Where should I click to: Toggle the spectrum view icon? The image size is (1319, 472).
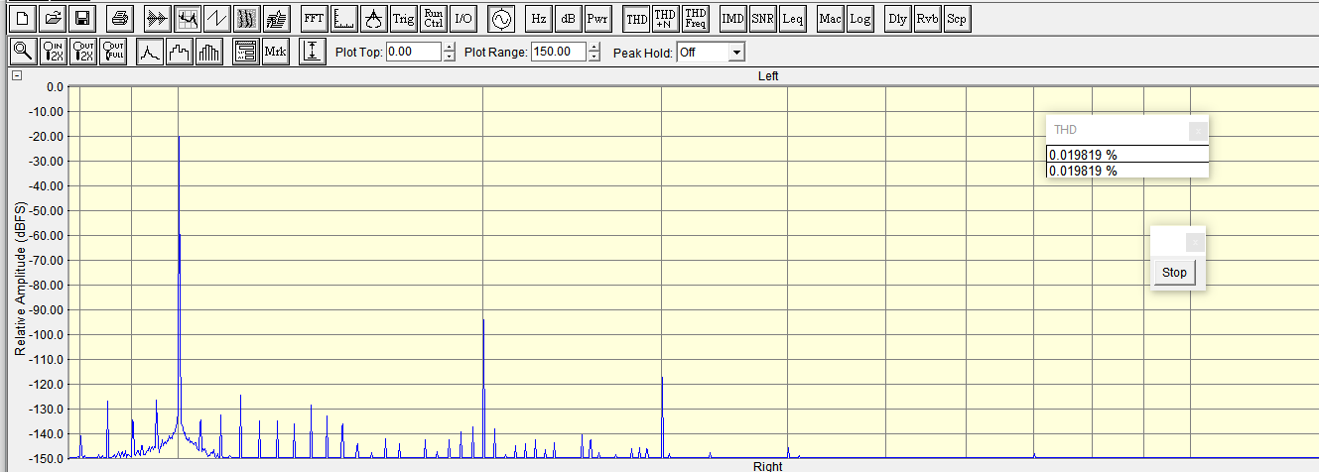(187, 18)
